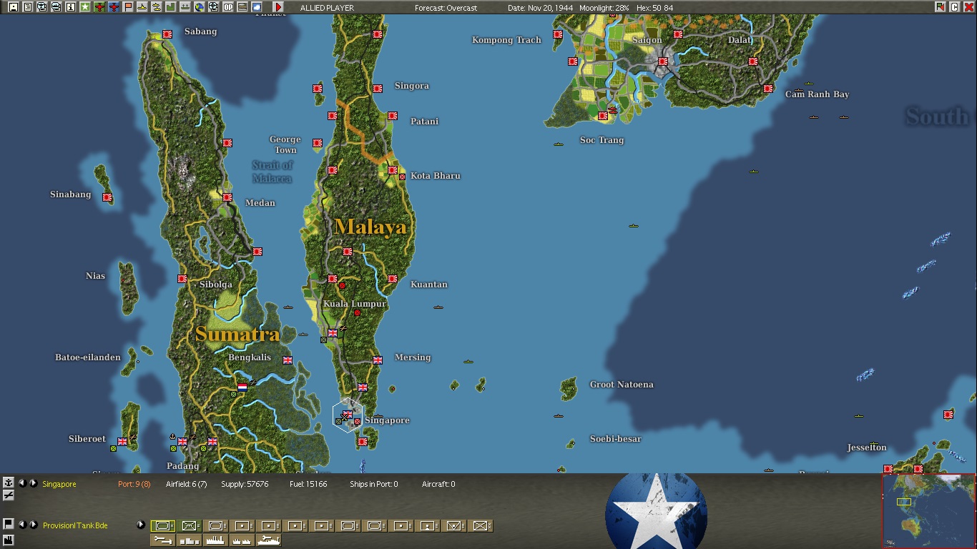Select the highlighted Singapore hex on map
Viewport: 977px width, 549px height.
pos(348,415)
